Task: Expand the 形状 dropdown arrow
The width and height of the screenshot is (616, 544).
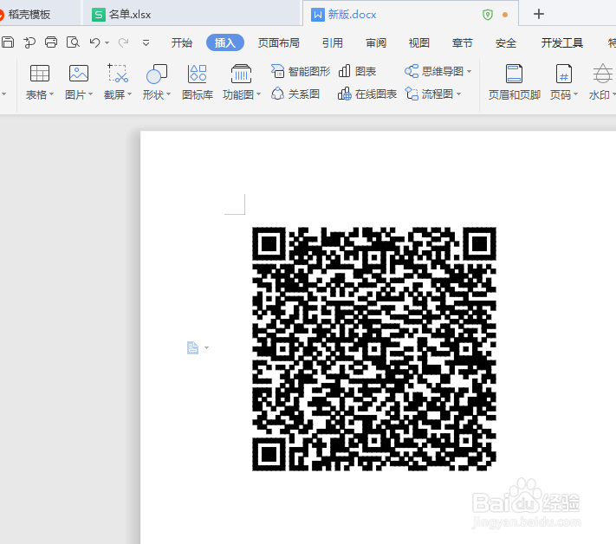Action: tap(169, 94)
